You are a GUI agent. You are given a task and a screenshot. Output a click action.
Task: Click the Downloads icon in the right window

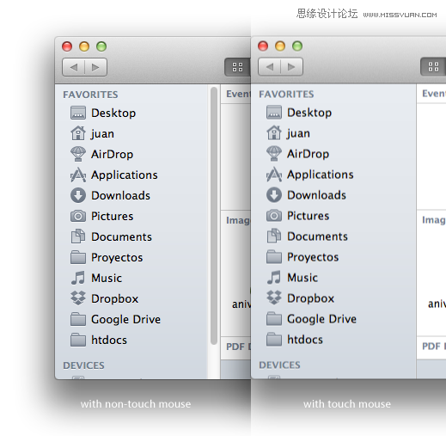[x=274, y=194]
